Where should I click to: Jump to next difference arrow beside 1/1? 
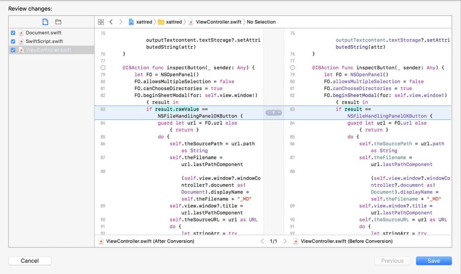285,241
